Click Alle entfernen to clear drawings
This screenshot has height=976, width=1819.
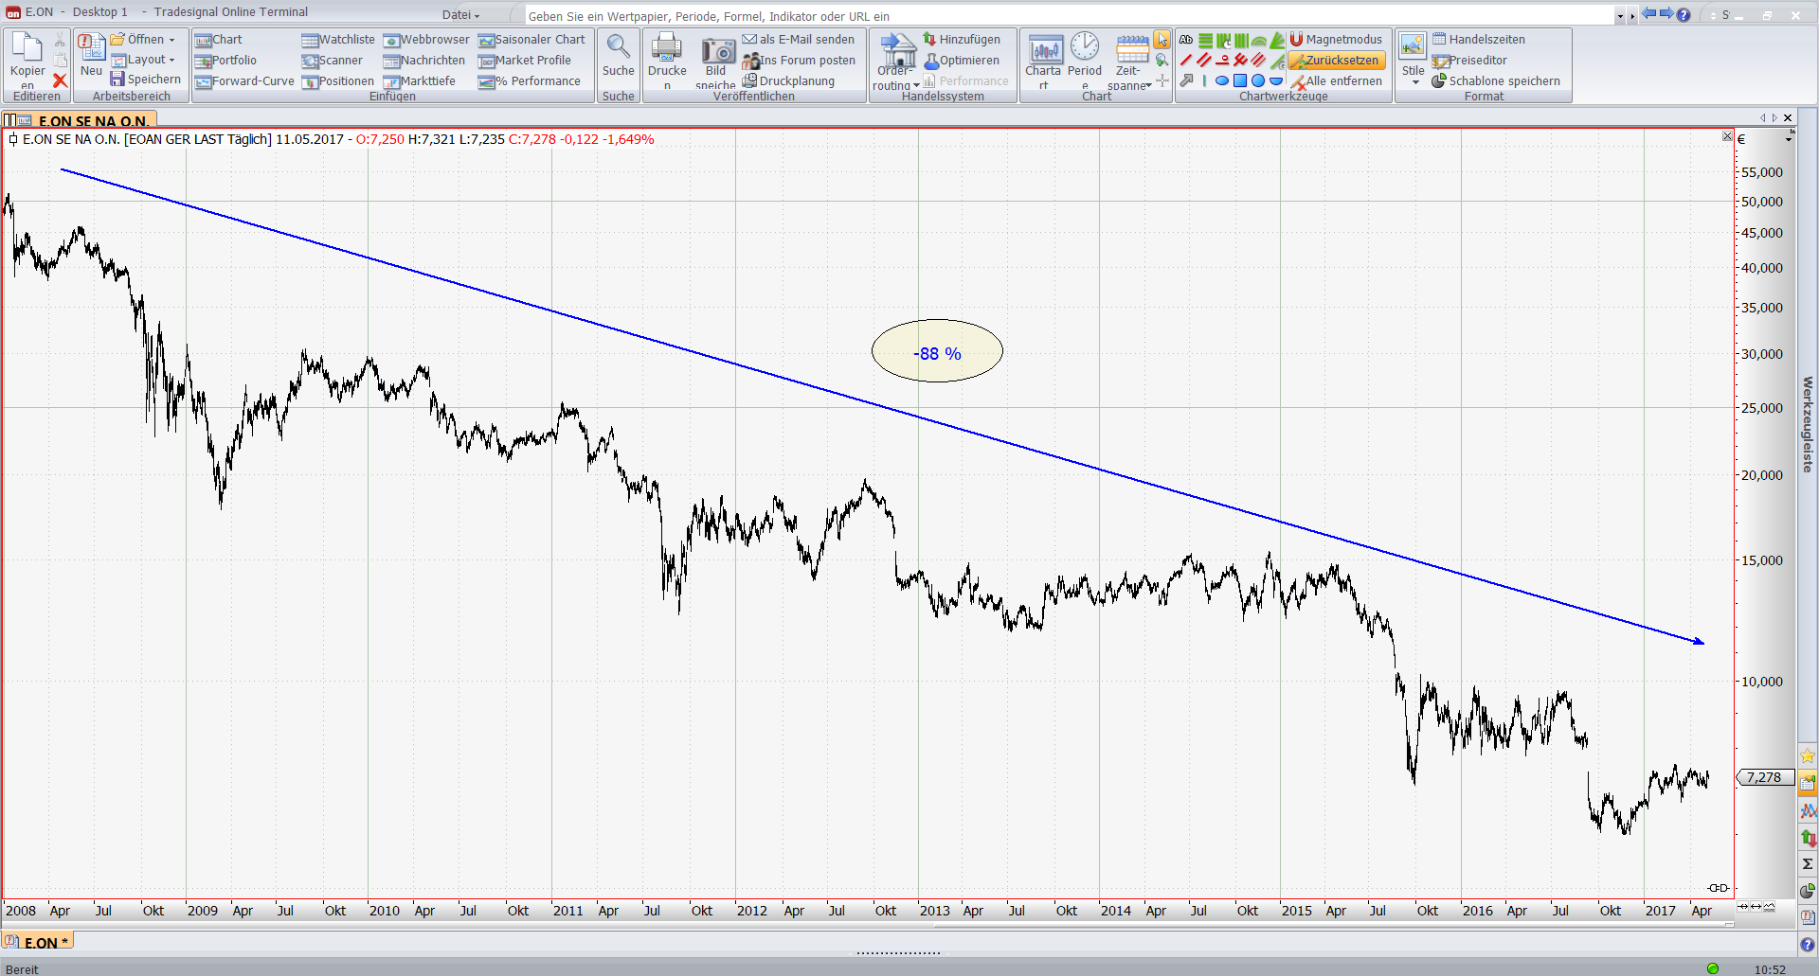tap(1336, 81)
